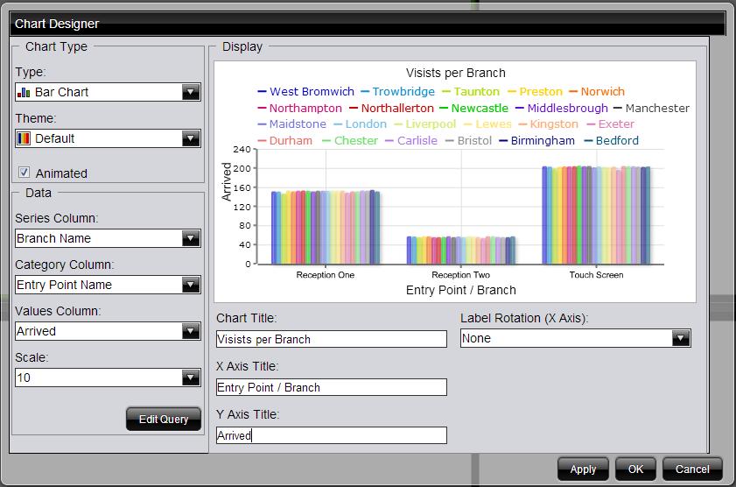Click Exeter legend entry
This screenshot has width=736, height=487.
[610, 124]
